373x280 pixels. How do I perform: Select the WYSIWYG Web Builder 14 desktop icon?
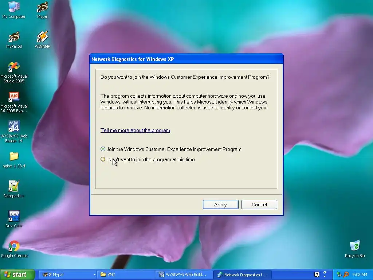point(14,131)
